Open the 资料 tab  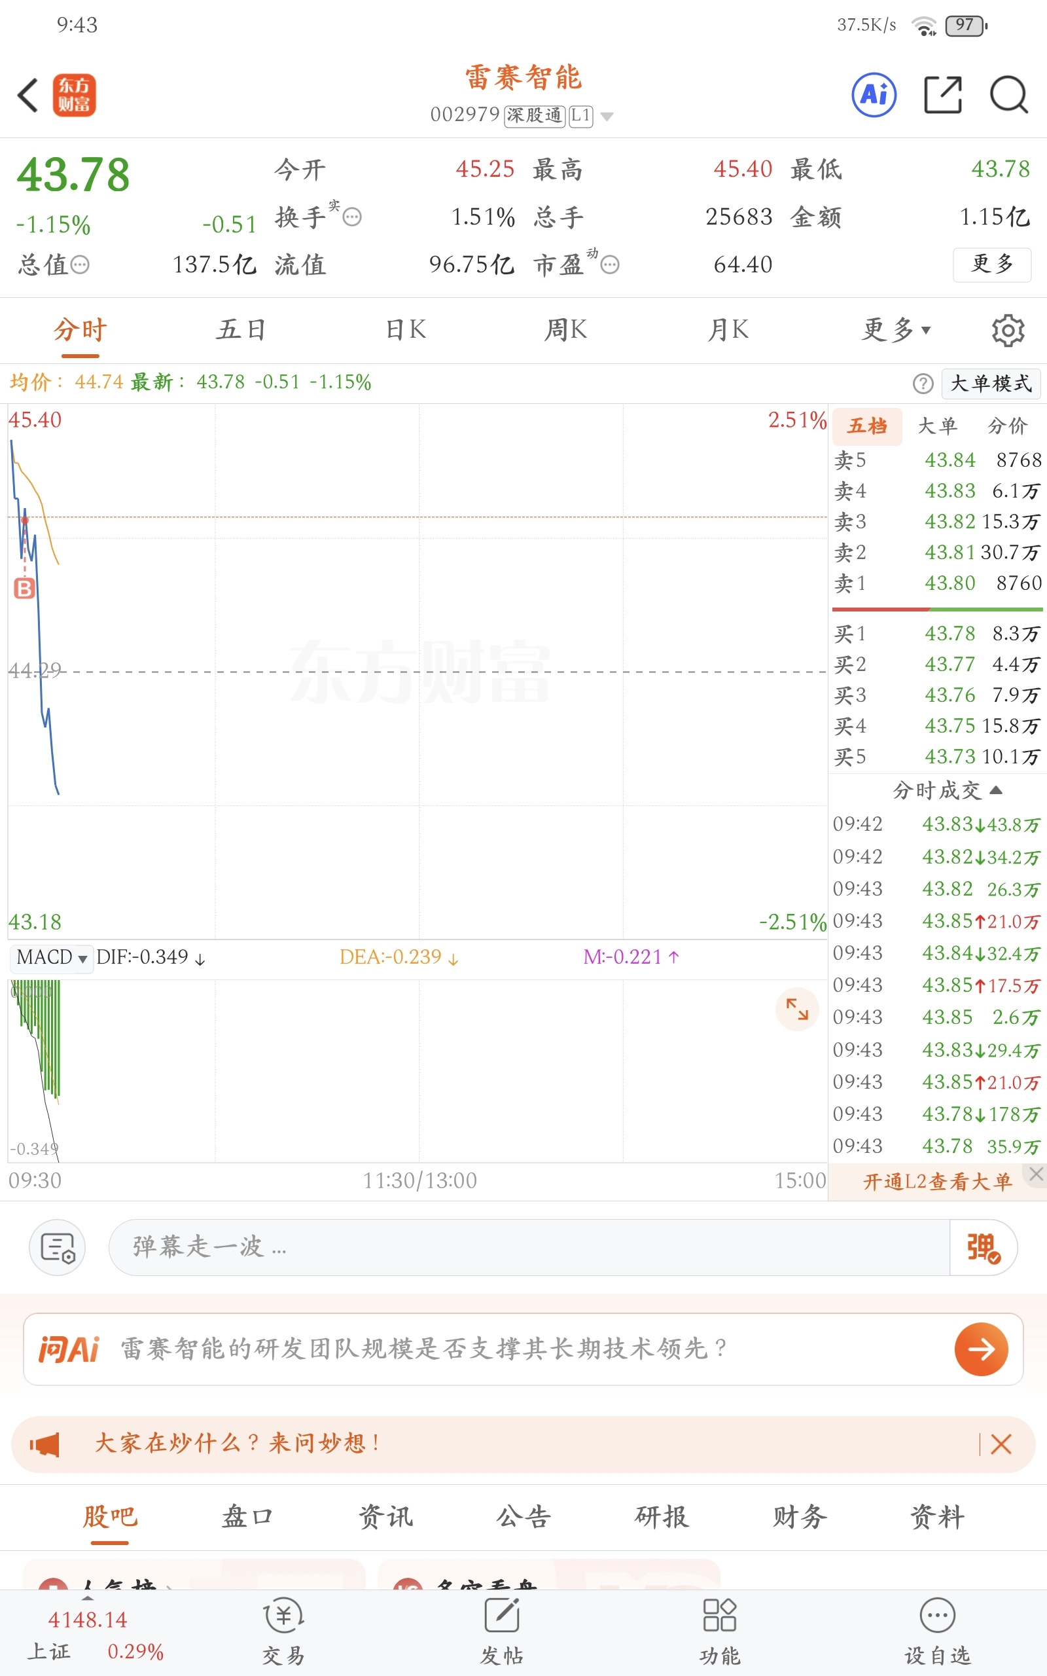pos(938,1517)
